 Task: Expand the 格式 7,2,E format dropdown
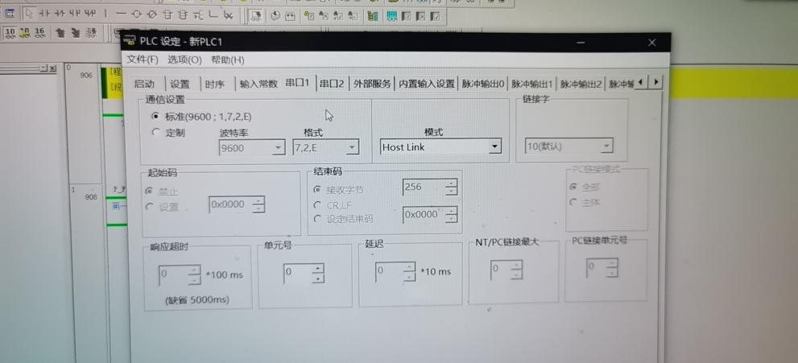click(x=351, y=148)
